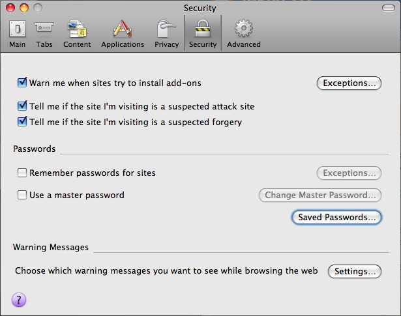The image size is (401, 316).
Task: Uncheck Warn me when sites install add-ons
Action: pyautogui.click(x=22, y=83)
